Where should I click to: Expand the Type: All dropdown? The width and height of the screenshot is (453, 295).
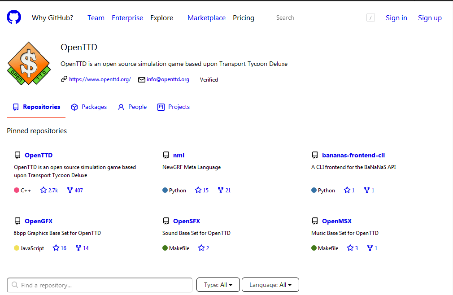click(x=218, y=285)
